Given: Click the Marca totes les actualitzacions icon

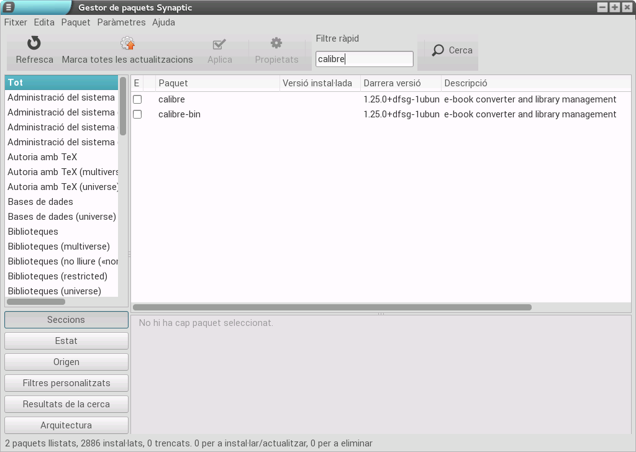Looking at the screenshot, I should [127, 43].
